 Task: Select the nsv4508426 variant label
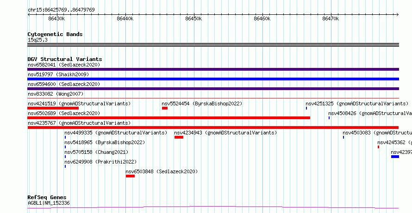(x=370, y=113)
